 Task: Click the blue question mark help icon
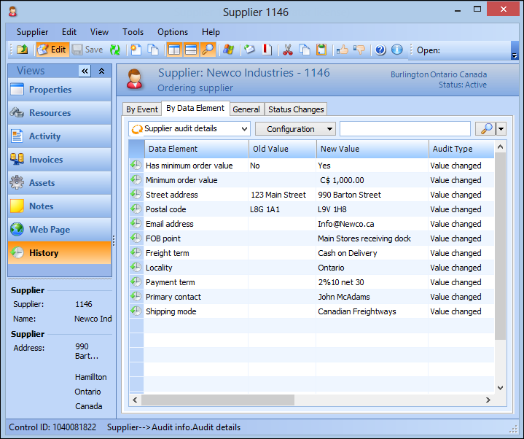coord(380,50)
